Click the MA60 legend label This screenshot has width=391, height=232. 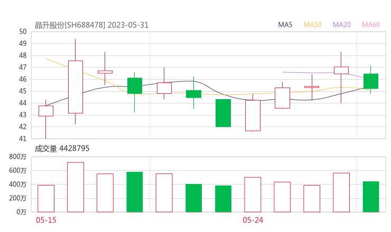click(x=370, y=25)
